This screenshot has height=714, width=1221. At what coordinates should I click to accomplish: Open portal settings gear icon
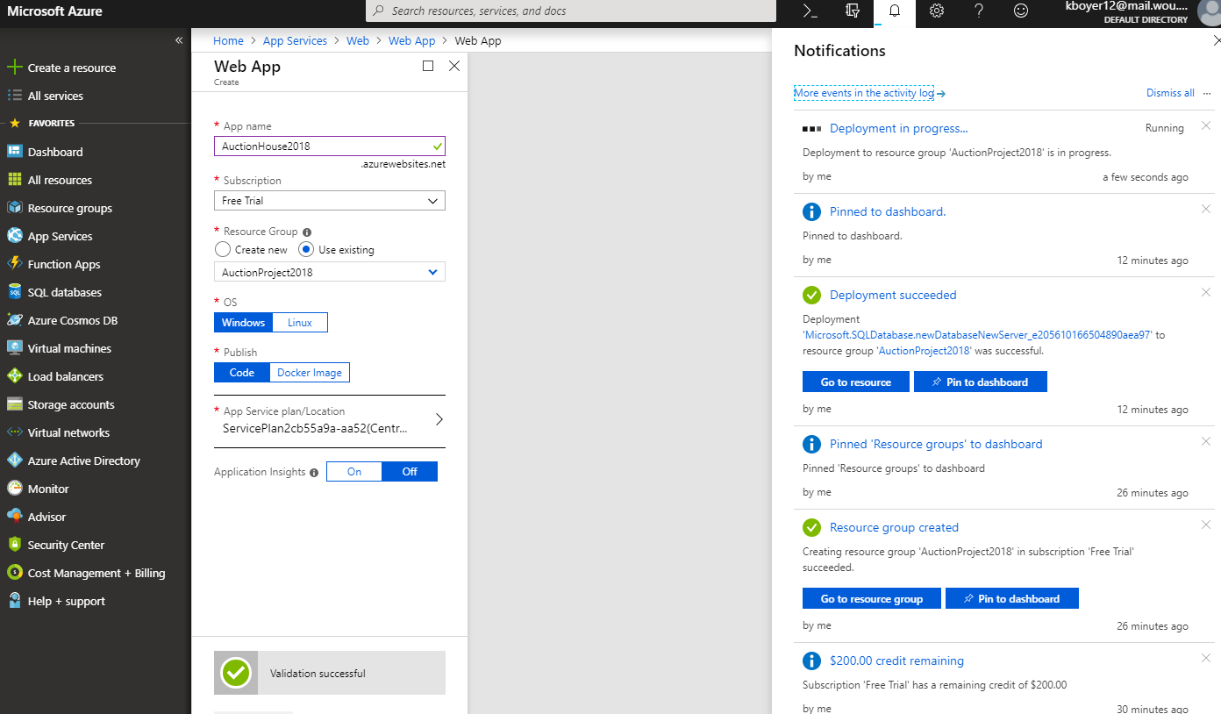point(937,11)
